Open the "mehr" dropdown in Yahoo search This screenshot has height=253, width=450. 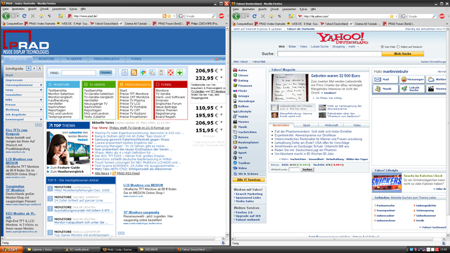coord(353,47)
